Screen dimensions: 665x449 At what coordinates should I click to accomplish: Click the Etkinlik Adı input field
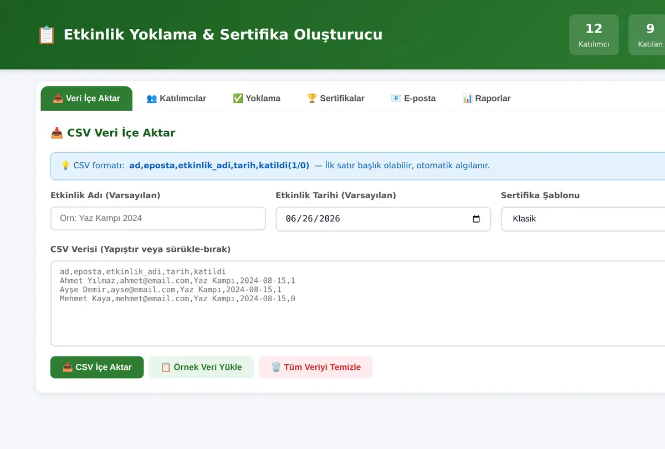click(158, 219)
